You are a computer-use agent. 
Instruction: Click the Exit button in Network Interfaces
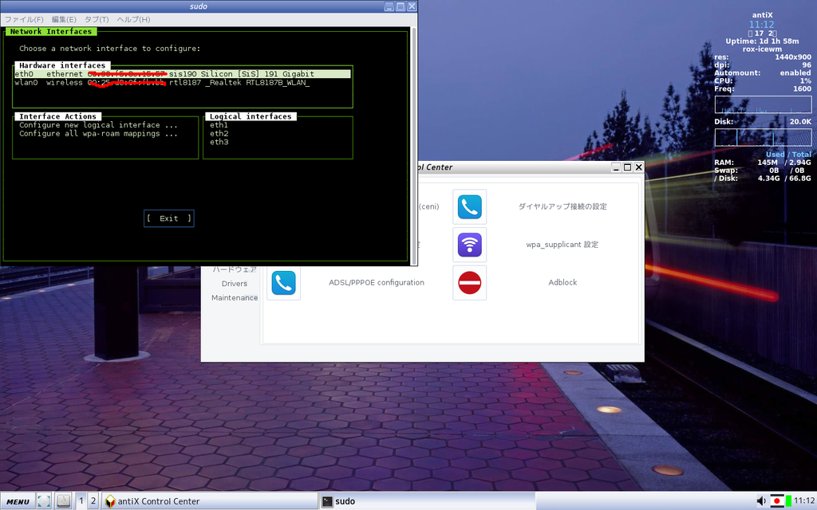click(x=169, y=218)
